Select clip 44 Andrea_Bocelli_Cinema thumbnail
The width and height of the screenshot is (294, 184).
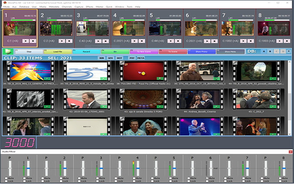(200, 100)
